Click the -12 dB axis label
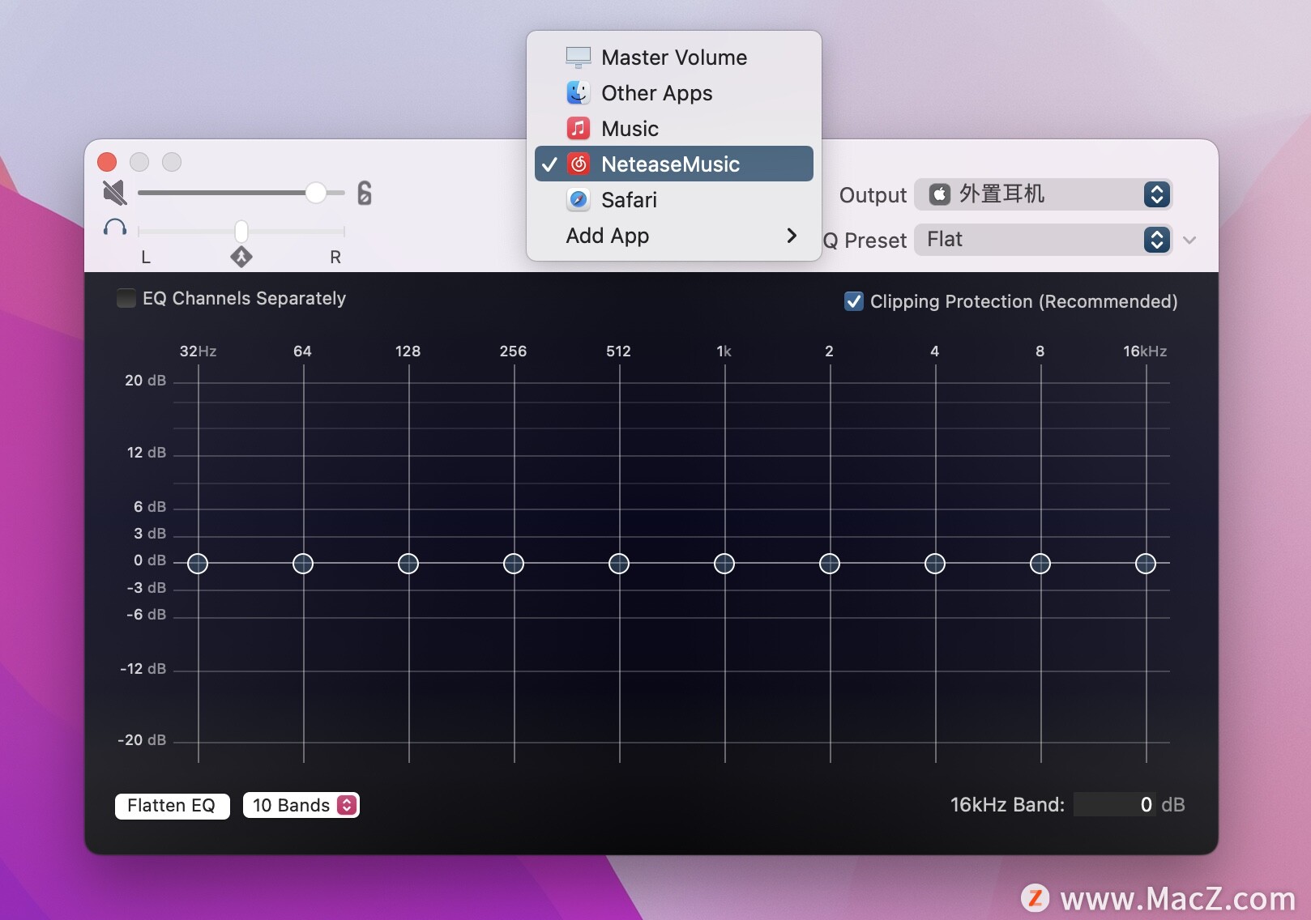Screen dimensions: 1311x920 click(143, 669)
